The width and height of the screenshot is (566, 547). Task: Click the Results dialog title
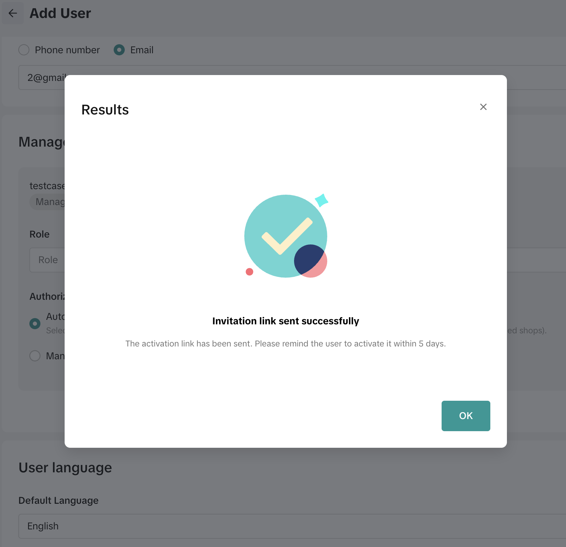tap(105, 110)
